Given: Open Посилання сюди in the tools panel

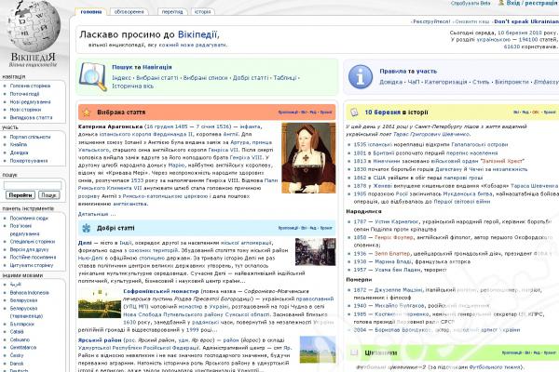Looking at the screenshot, I should (29, 219).
